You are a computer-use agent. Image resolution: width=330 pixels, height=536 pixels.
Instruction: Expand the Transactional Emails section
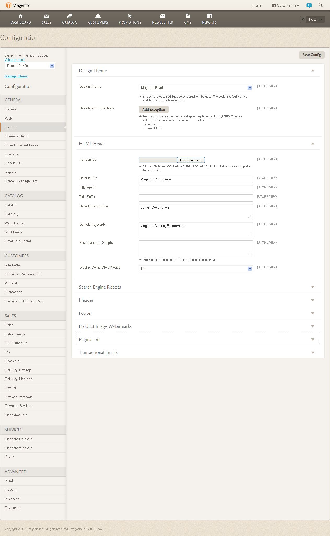tap(313, 352)
